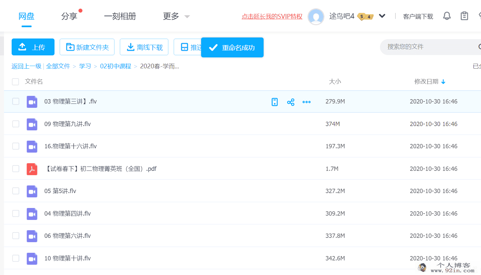The image size is (481, 275).
Task: Click video file icon of 16.物理第十六讲.flv
Action: pos(32,146)
